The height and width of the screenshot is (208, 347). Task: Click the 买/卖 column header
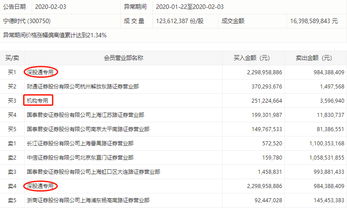pos(12,58)
